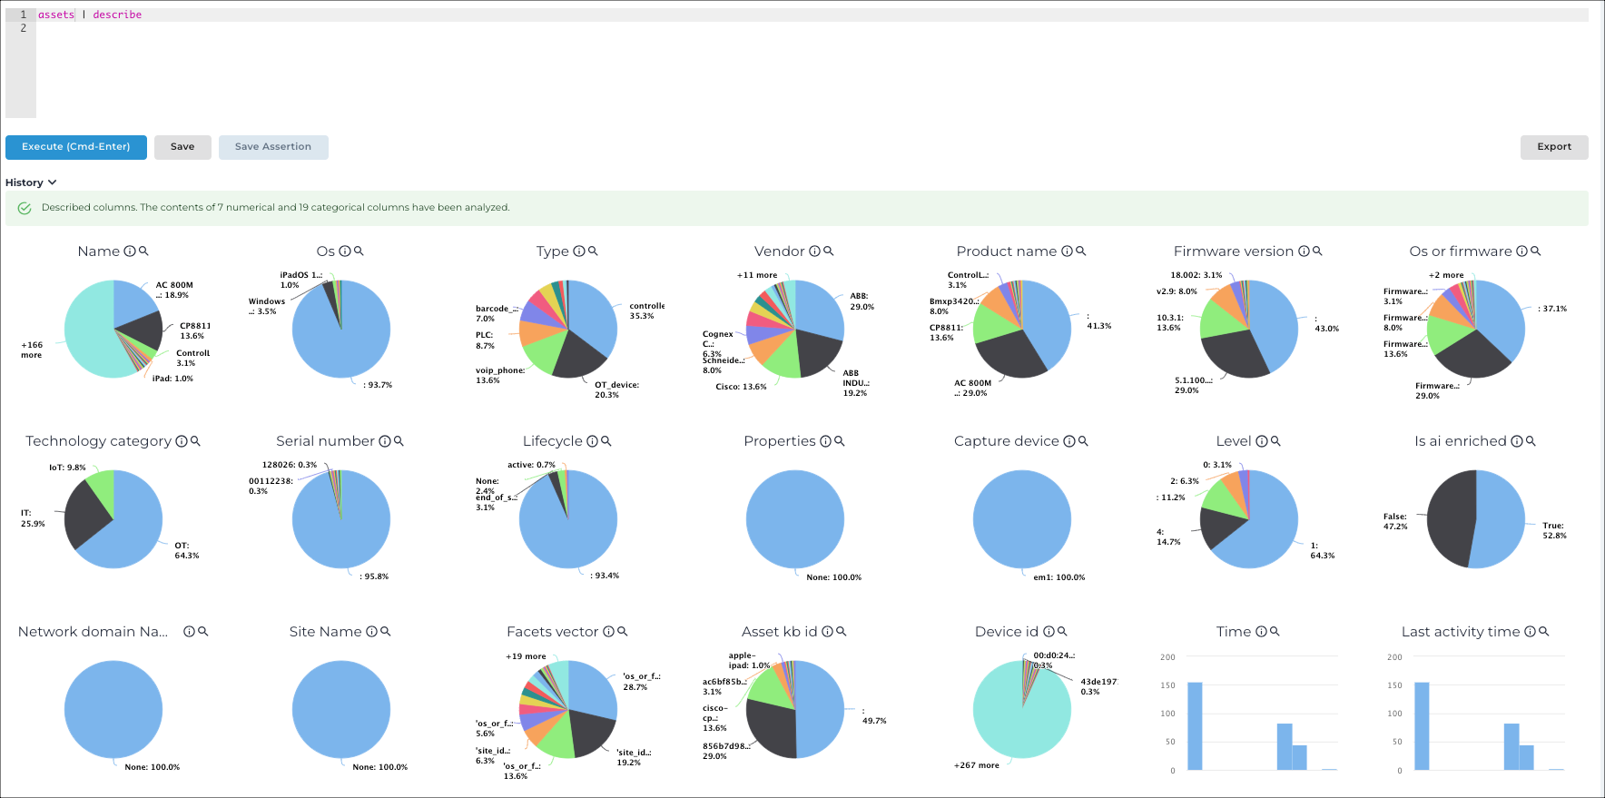Click the magnifier beside Serial number
This screenshot has width=1605, height=798.
(399, 441)
